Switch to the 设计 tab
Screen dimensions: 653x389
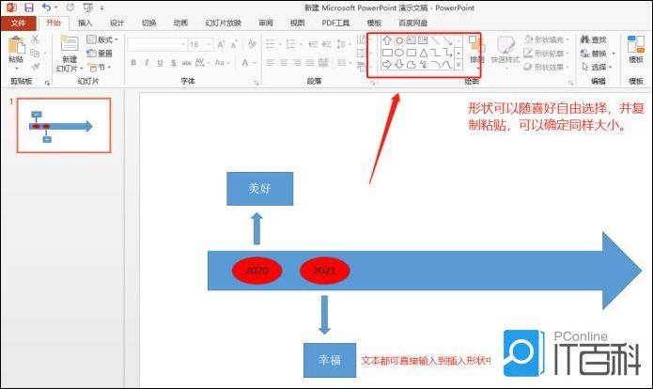pos(117,23)
